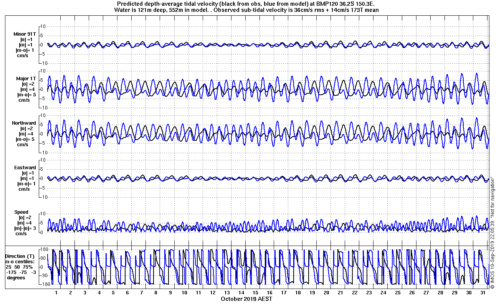The width and height of the screenshot is (499, 307).
Task: Click the 'm-o centiles:' label
Action: pos(20,261)
